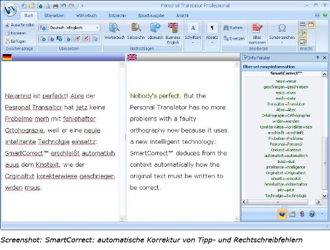
Task: Click the Alles markieren icon
Action: [x=257, y=34]
